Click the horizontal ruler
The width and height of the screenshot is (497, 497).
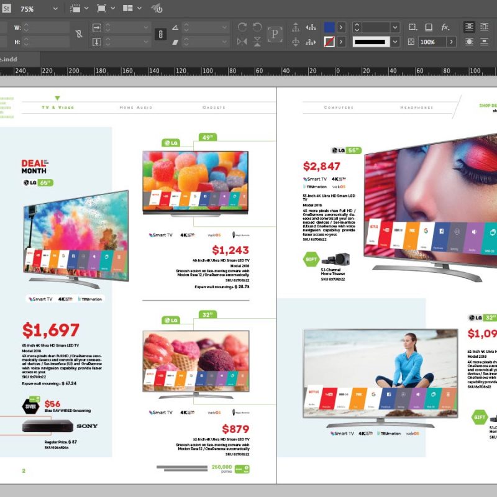pyautogui.click(x=248, y=71)
